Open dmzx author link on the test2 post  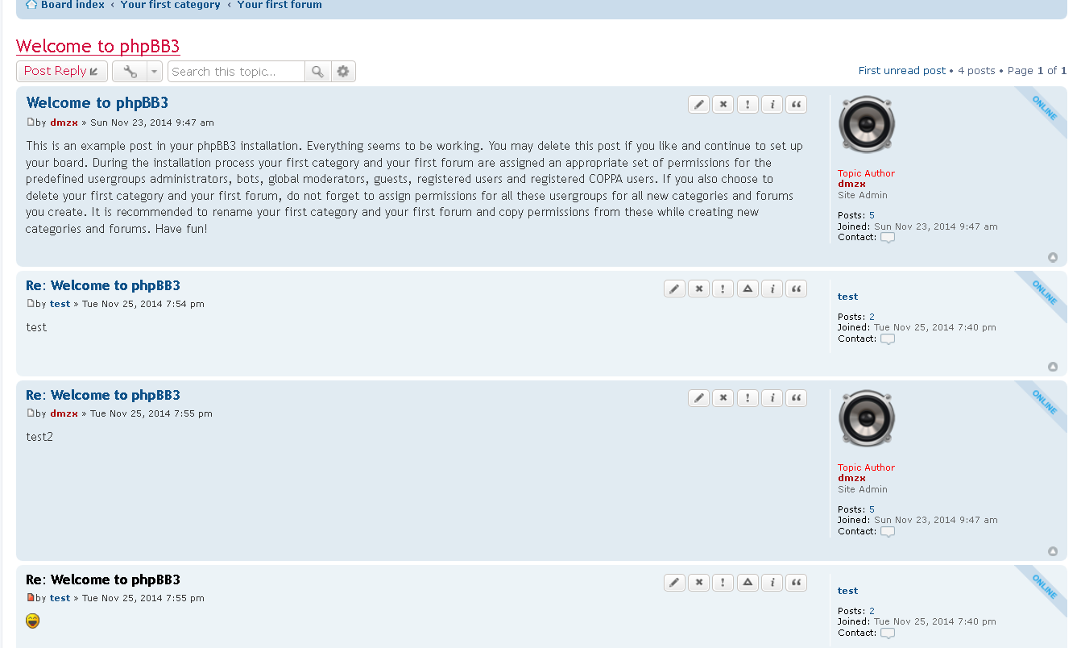(64, 413)
